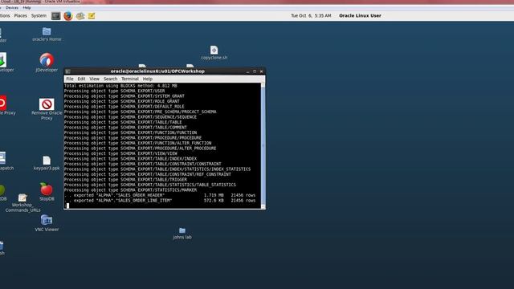Open the johns lab folder icon

click(x=182, y=234)
